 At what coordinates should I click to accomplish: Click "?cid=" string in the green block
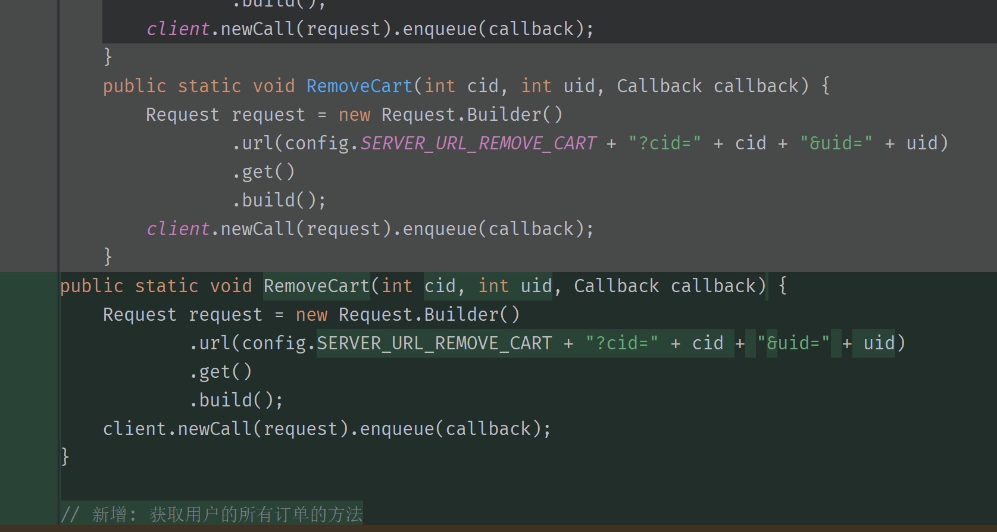622,343
